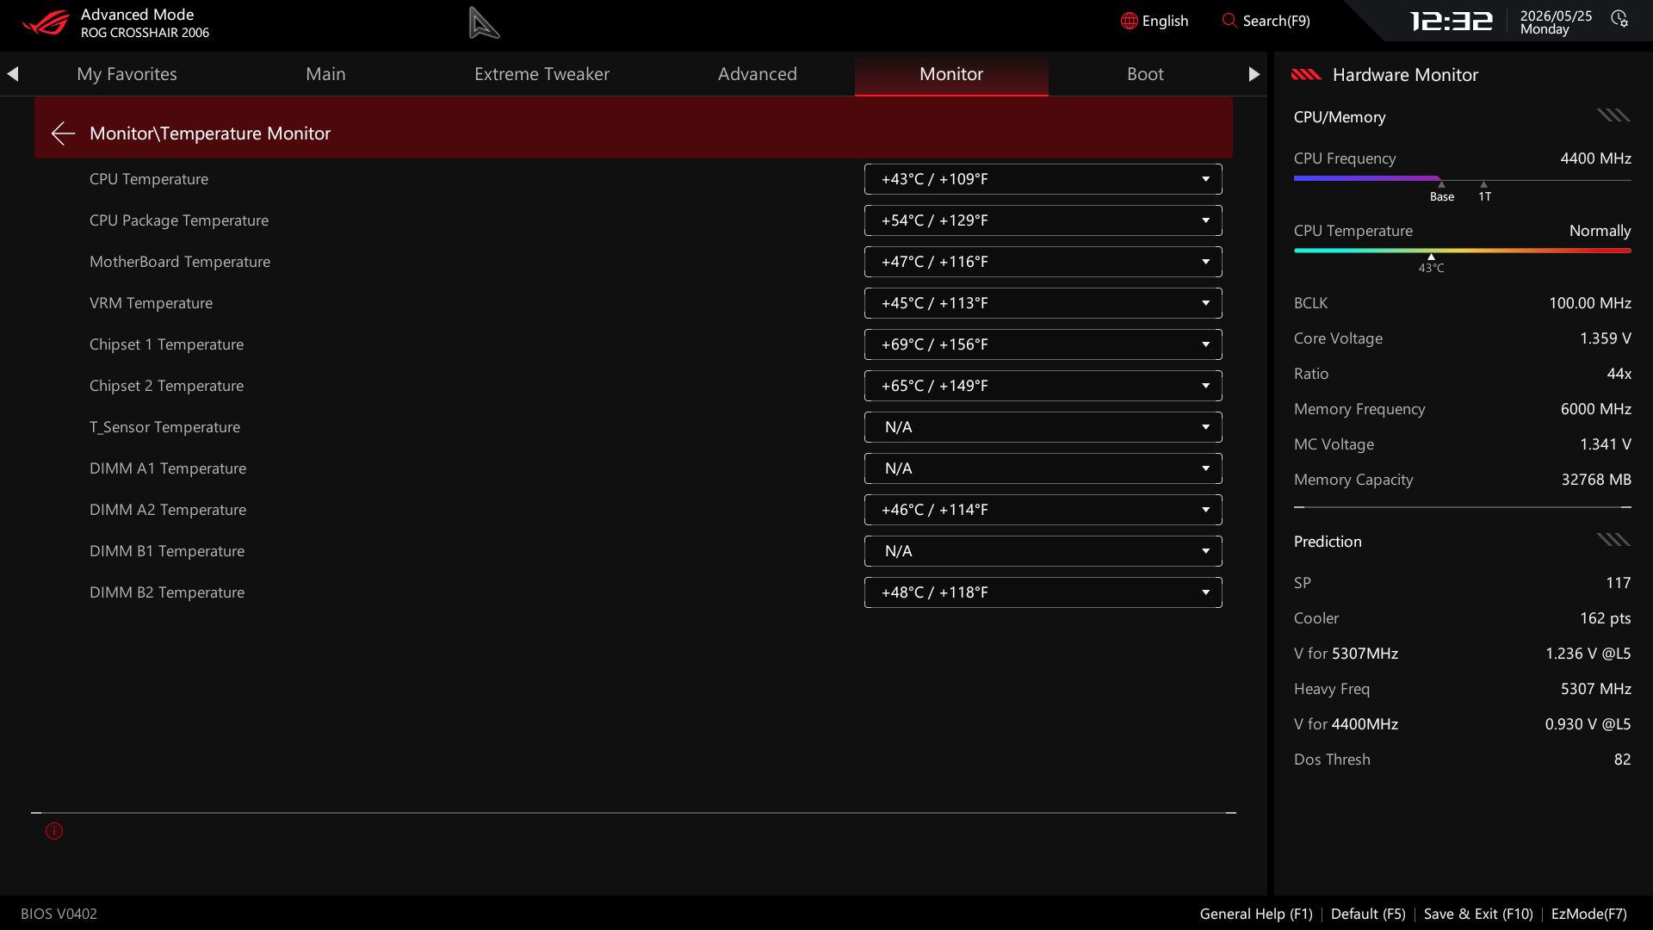Click the Dos Thresh value 82

1622,759
